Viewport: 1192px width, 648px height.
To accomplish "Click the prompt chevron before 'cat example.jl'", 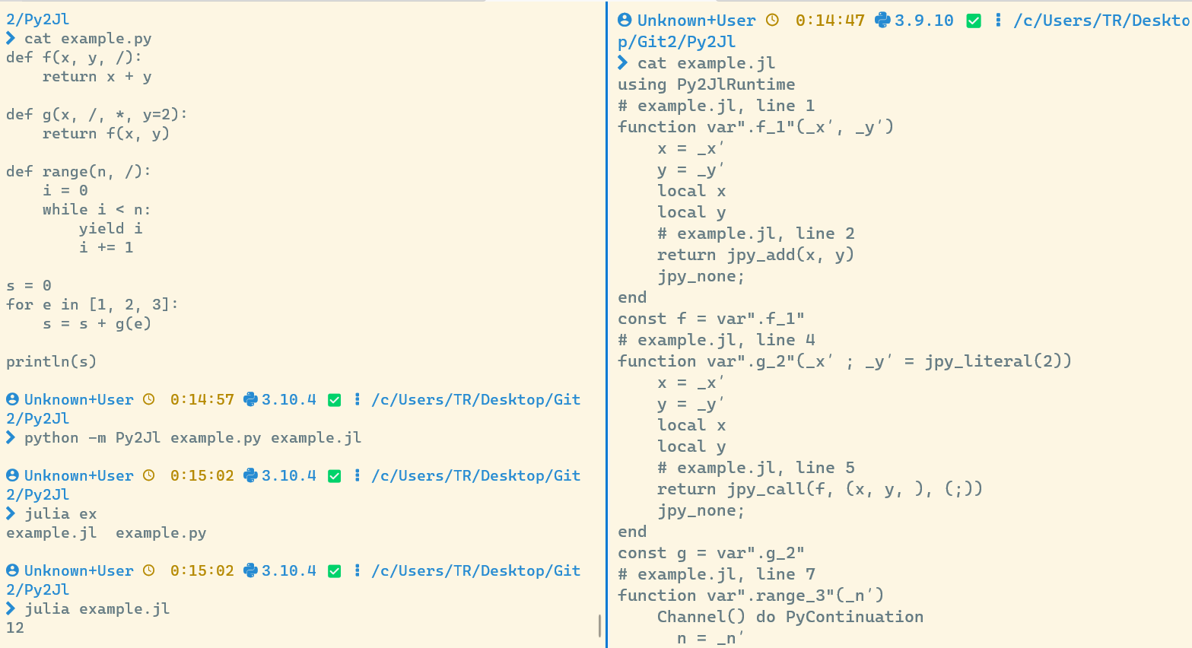I will (x=623, y=63).
